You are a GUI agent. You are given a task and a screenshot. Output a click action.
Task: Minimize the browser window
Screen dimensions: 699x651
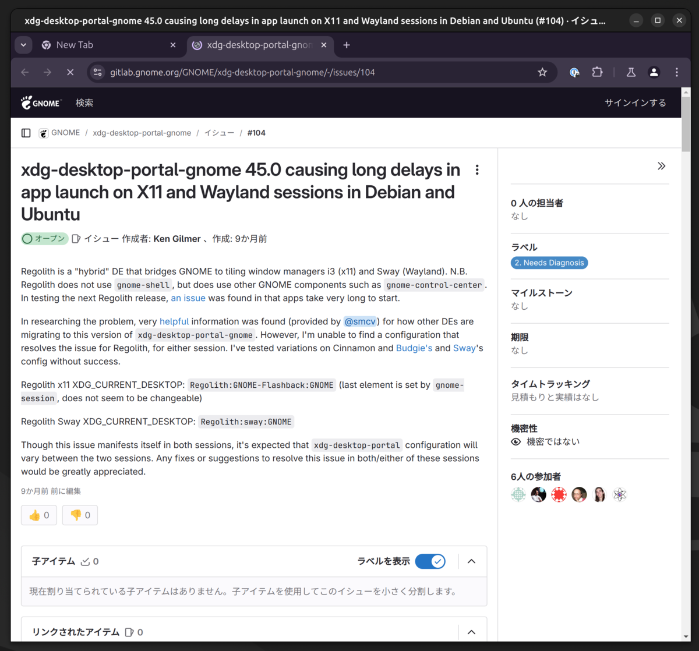point(636,20)
